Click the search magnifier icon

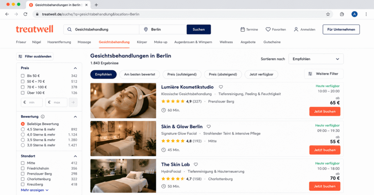[69, 29]
